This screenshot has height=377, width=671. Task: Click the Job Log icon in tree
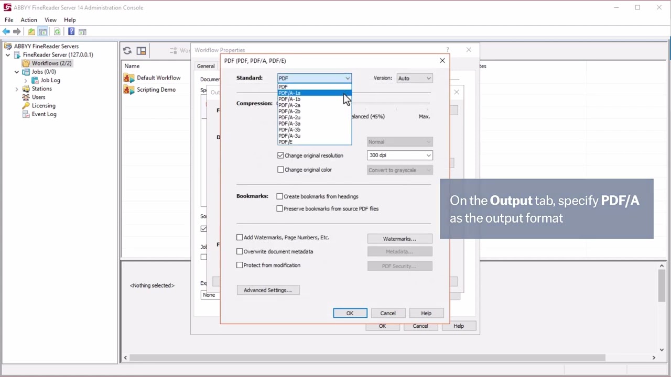pyautogui.click(x=35, y=80)
